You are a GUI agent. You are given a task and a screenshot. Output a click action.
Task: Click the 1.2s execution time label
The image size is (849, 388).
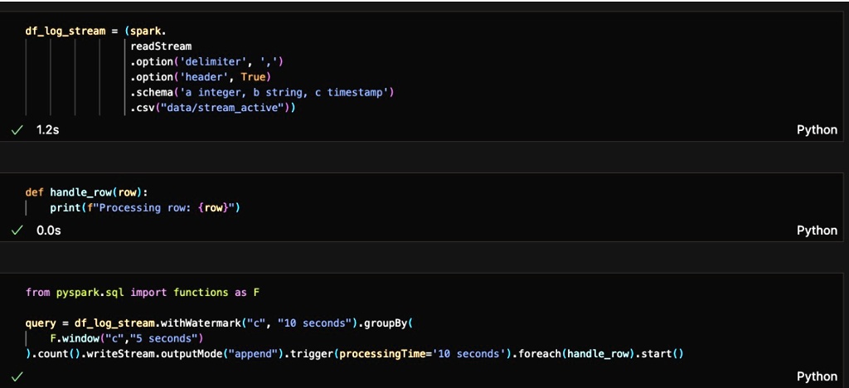click(47, 130)
